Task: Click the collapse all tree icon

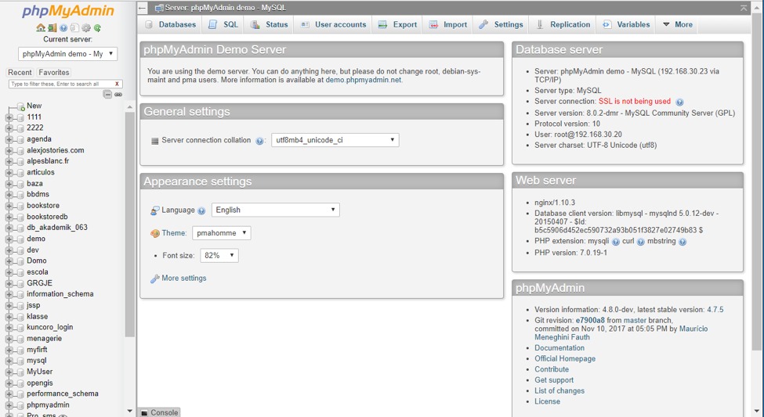Action: (x=107, y=95)
